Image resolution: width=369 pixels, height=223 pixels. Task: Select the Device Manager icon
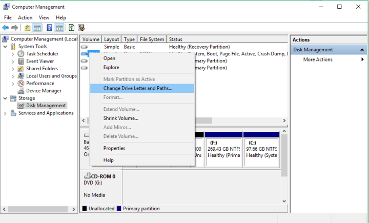click(x=21, y=91)
